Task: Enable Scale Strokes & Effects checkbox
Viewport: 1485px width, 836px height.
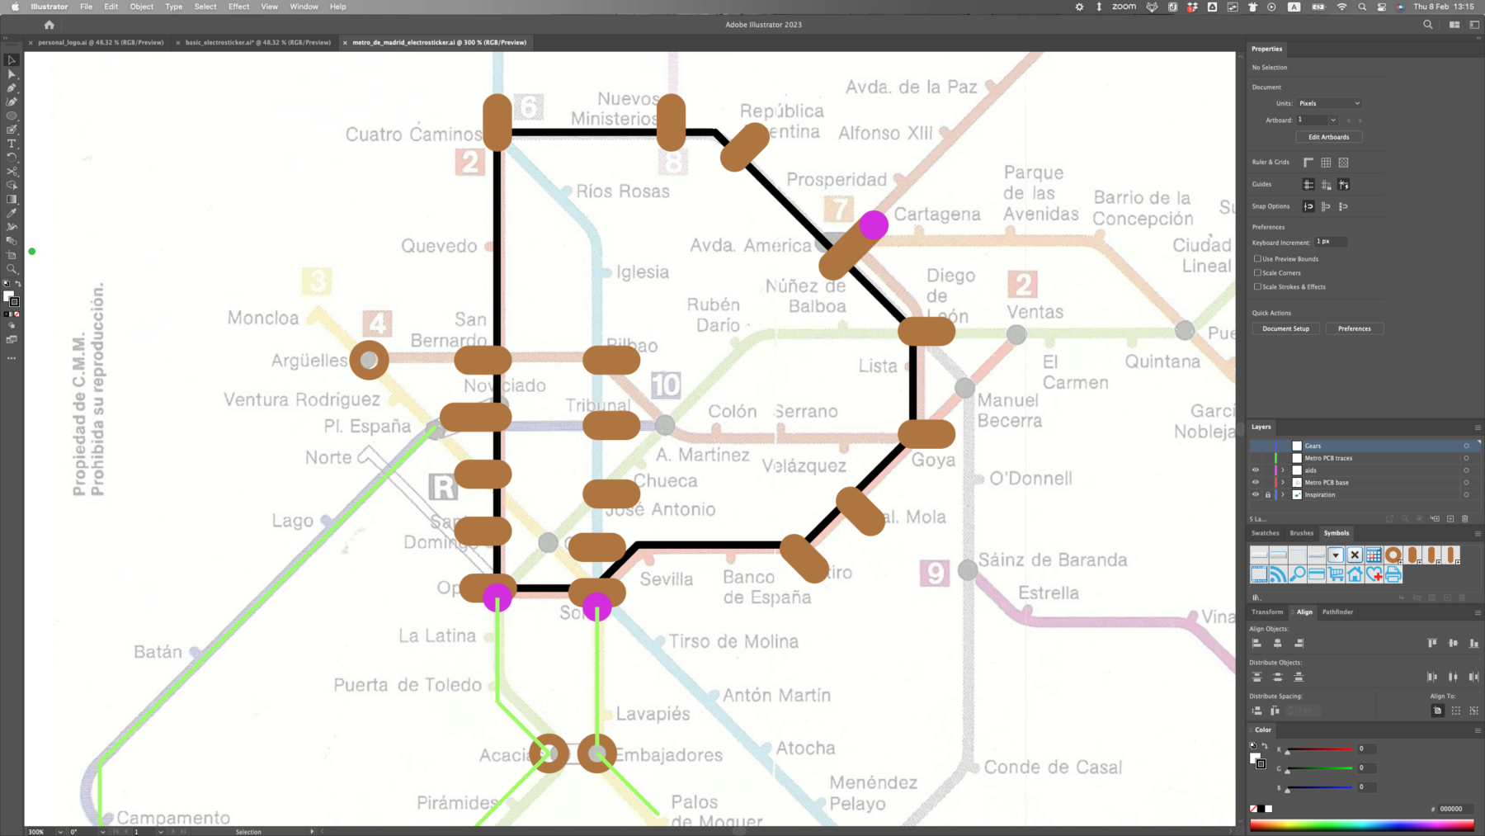Action: (1257, 286)
